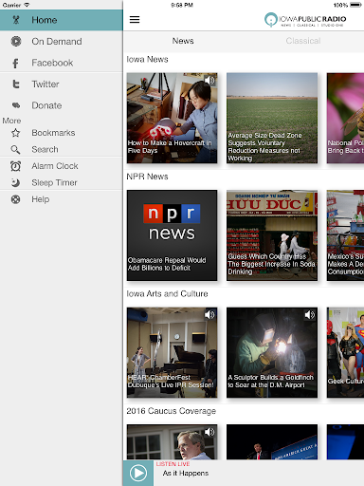The image size is (364, 486).
Task: Play the Listen Live stream
Action: (x=138, y=473)
